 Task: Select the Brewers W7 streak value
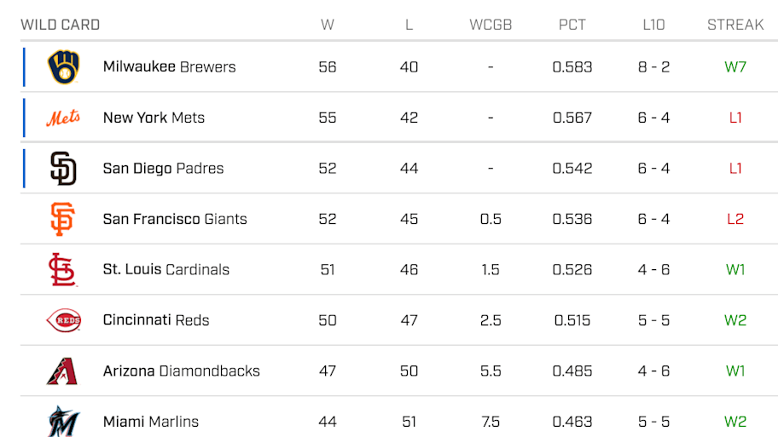point(735,67)
